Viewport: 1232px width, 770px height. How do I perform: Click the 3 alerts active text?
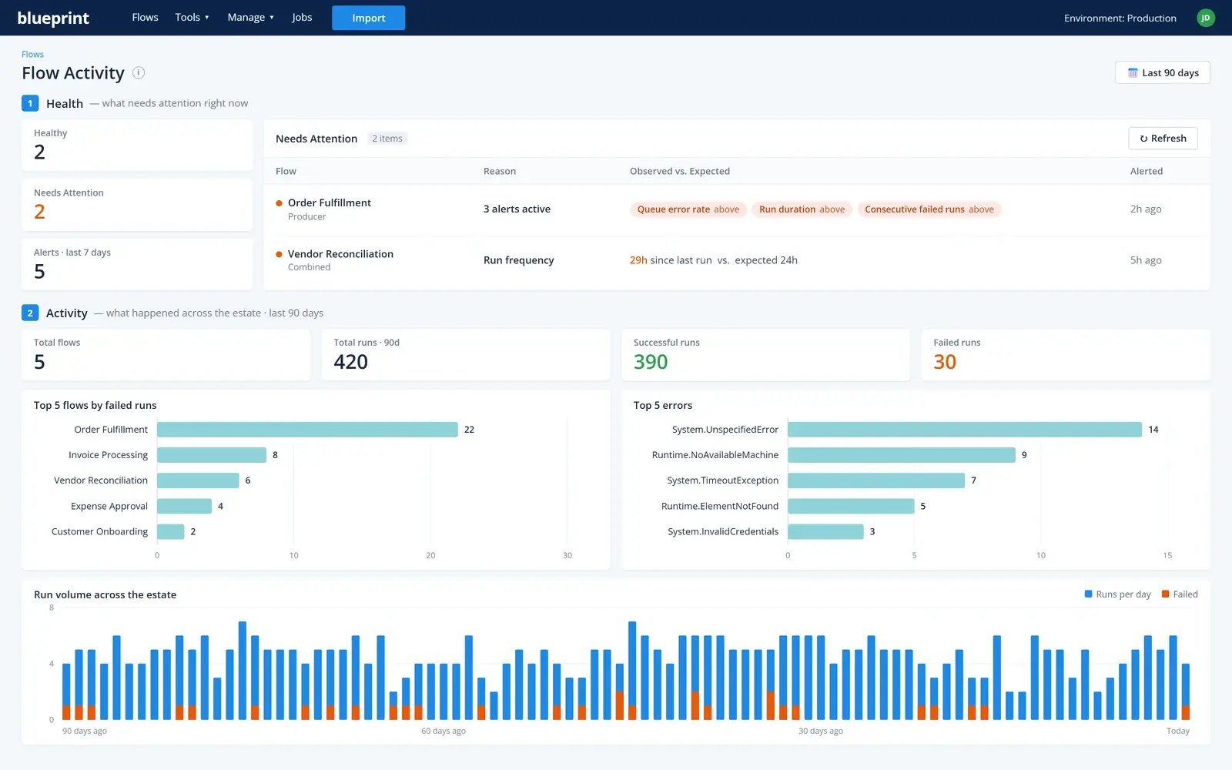click(x=517, y=209)
